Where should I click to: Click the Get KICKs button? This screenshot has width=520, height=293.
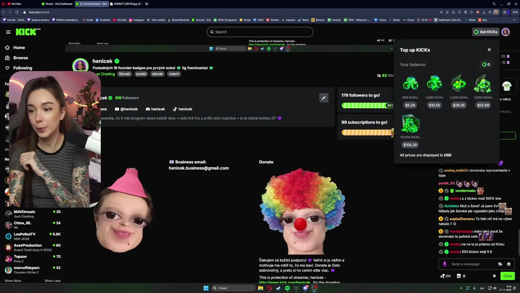point(485,32)
